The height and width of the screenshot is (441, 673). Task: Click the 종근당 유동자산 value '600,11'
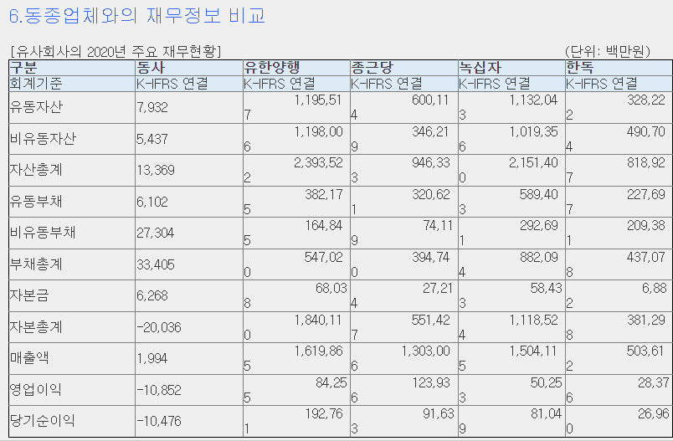click(430, 100)
